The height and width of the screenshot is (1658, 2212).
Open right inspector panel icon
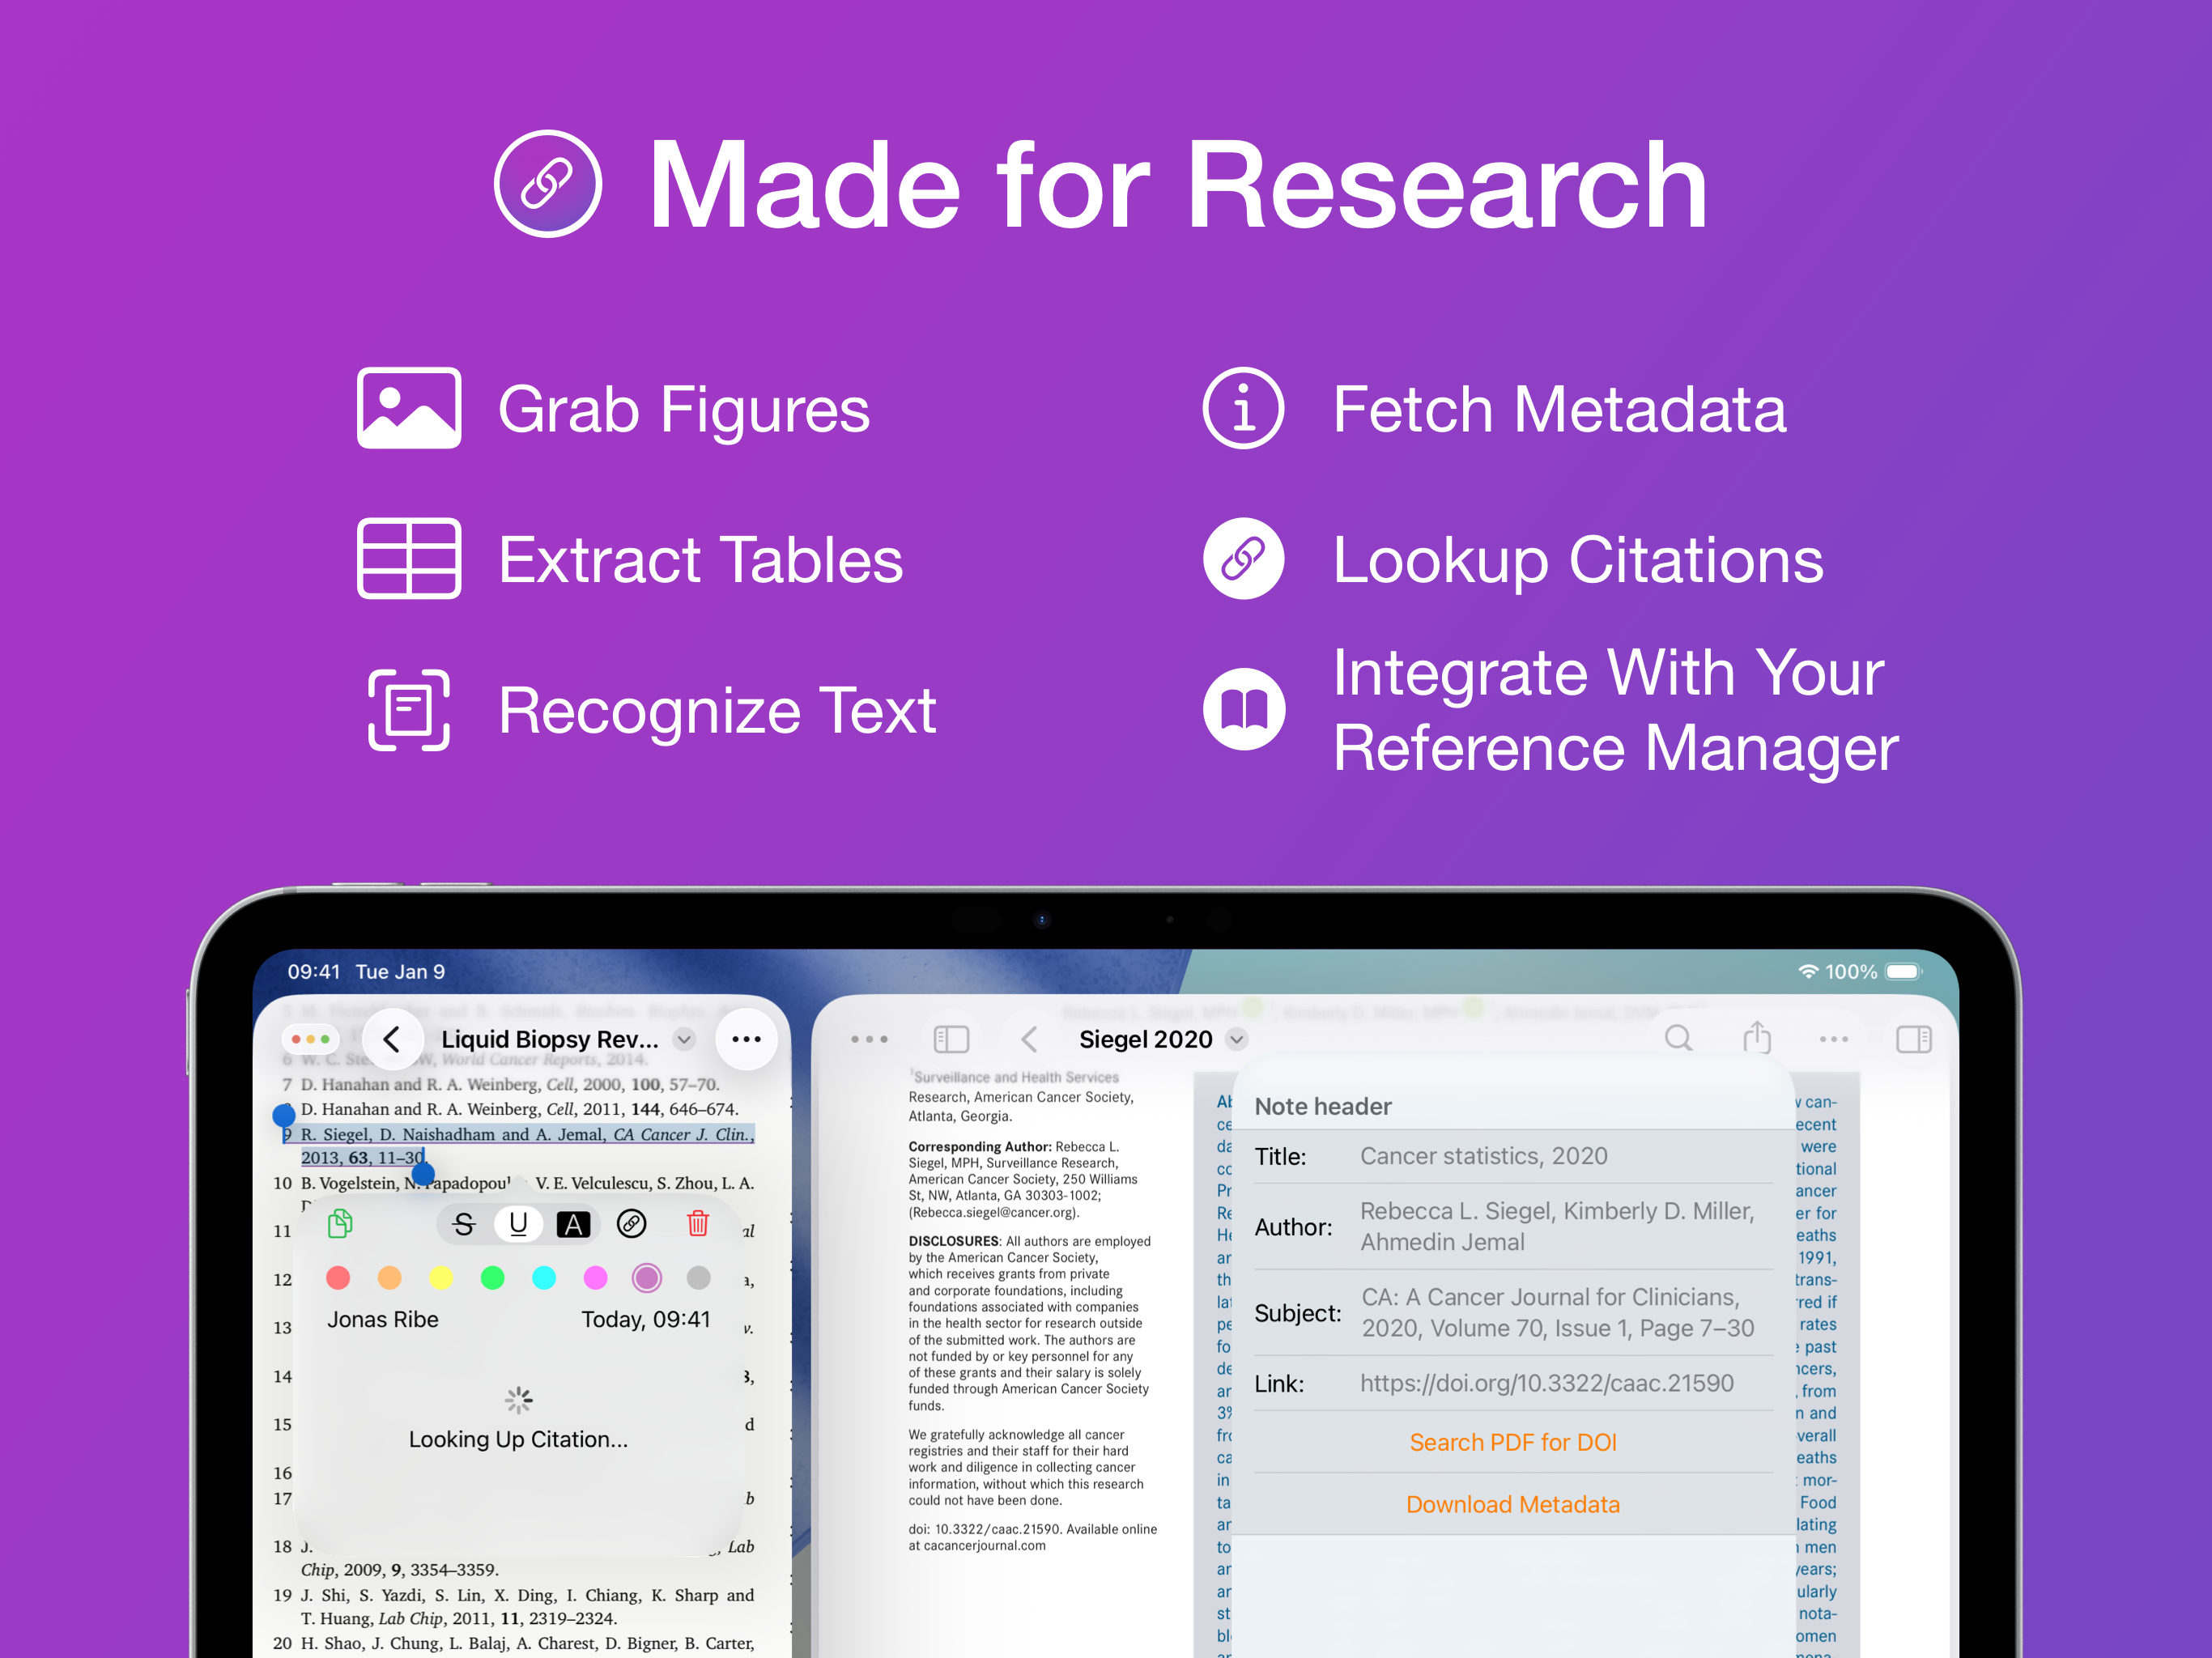click(1913, 1039)
